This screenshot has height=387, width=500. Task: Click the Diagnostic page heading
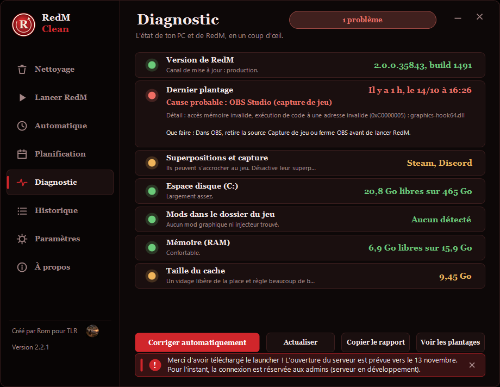pyautogui.click(x=178, y=20)
